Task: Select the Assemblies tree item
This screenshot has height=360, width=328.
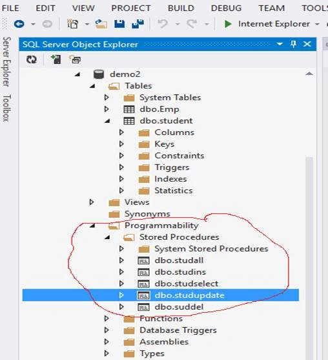Action: coord(164,342)
